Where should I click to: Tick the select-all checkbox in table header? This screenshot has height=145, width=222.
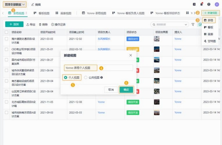coord(6,32)
